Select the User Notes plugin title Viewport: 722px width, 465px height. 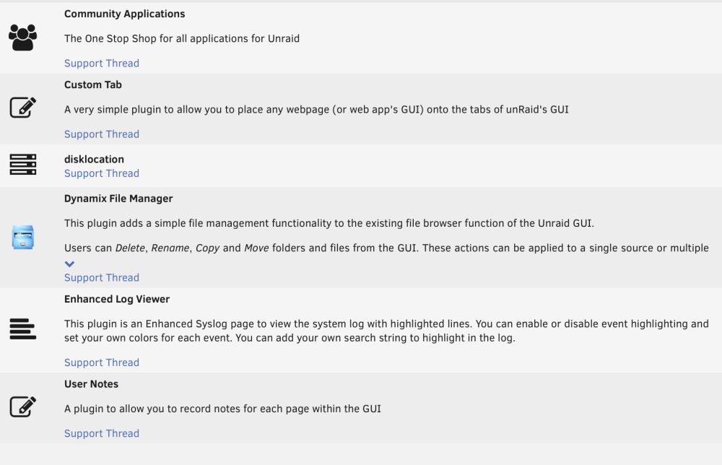coord(91,384)
